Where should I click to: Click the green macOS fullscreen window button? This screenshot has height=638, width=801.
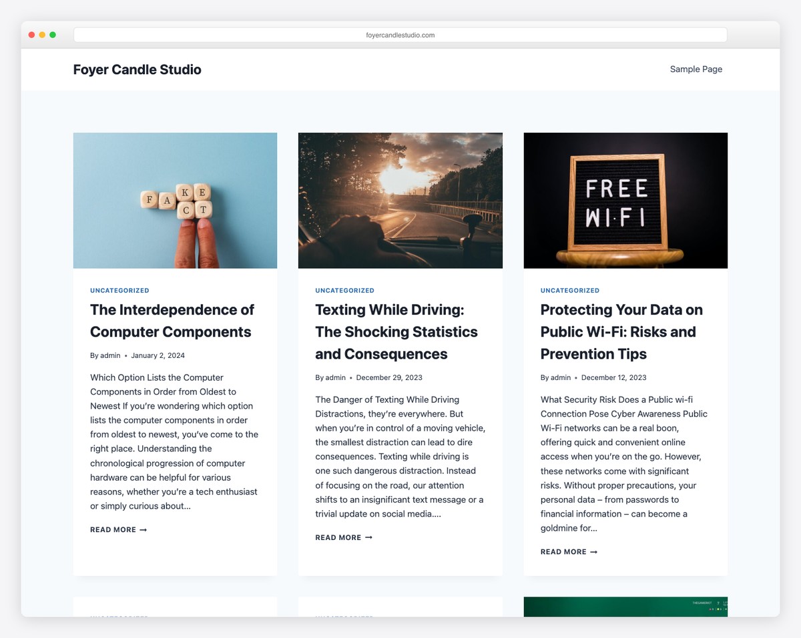click(x=53, y=35)
